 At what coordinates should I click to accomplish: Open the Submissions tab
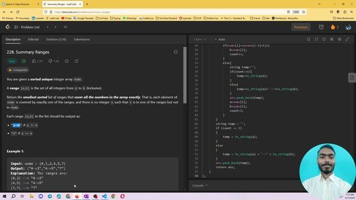point(82,39)
